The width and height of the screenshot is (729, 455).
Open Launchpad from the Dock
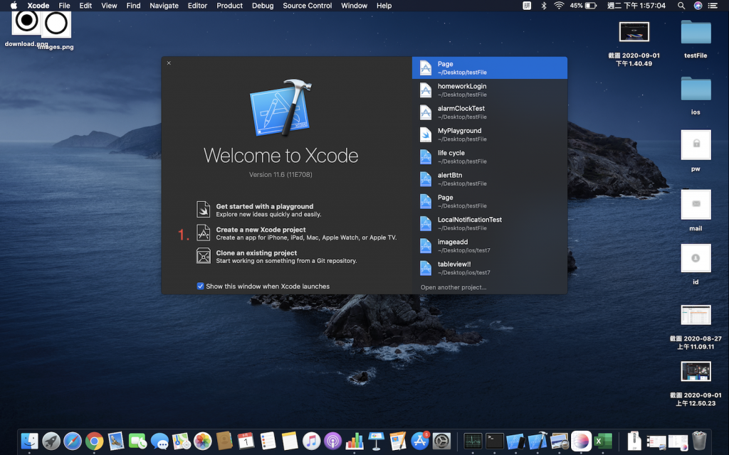(51, 441)
